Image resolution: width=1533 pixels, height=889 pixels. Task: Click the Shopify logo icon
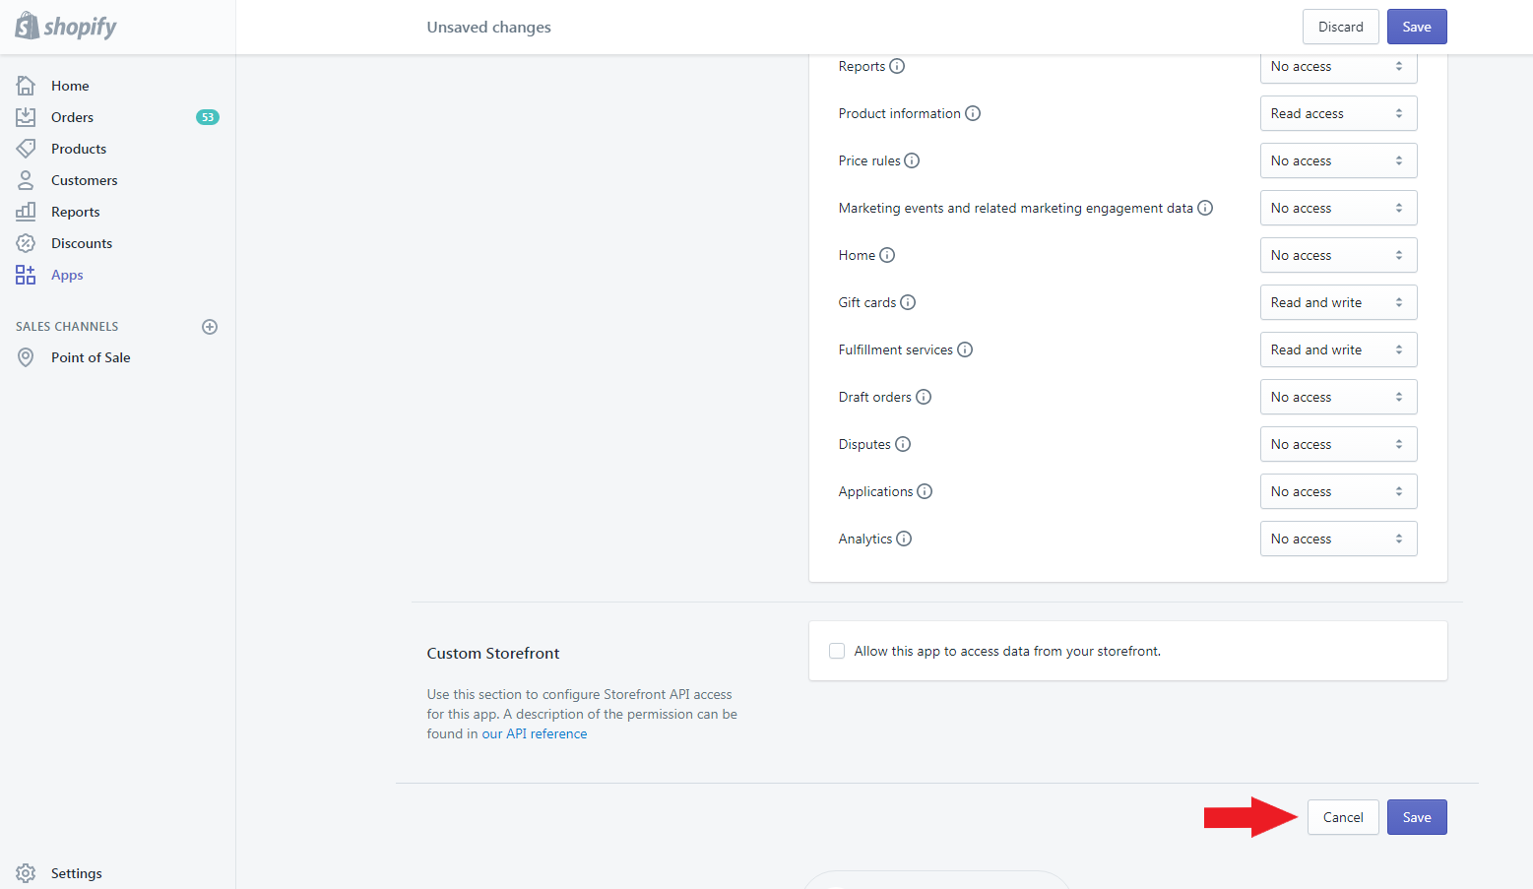pyautogui.click(x=28, y=26)
